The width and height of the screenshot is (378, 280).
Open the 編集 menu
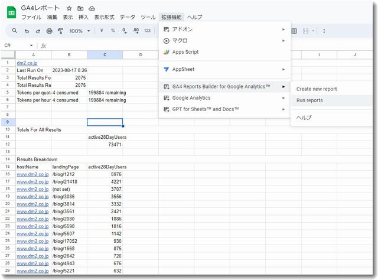(x=52, y=17)
